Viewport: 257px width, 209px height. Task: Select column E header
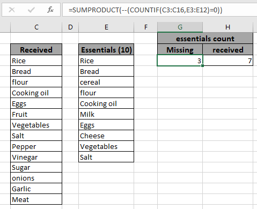coord(106,27)
